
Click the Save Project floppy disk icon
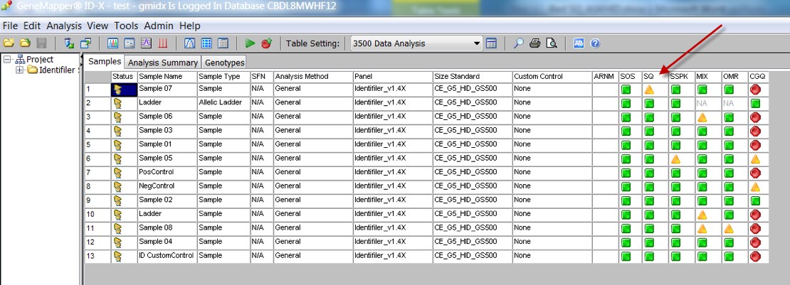pyautogui.click(x=42, y=43)
